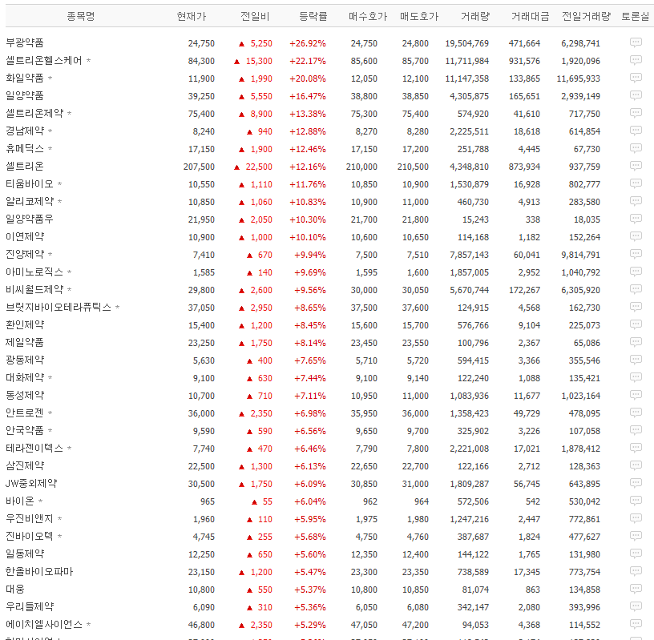Open discussion room icon for 셀트리온제약
Image resolution: width=654 pixels, height=640 pixels.
636,113
